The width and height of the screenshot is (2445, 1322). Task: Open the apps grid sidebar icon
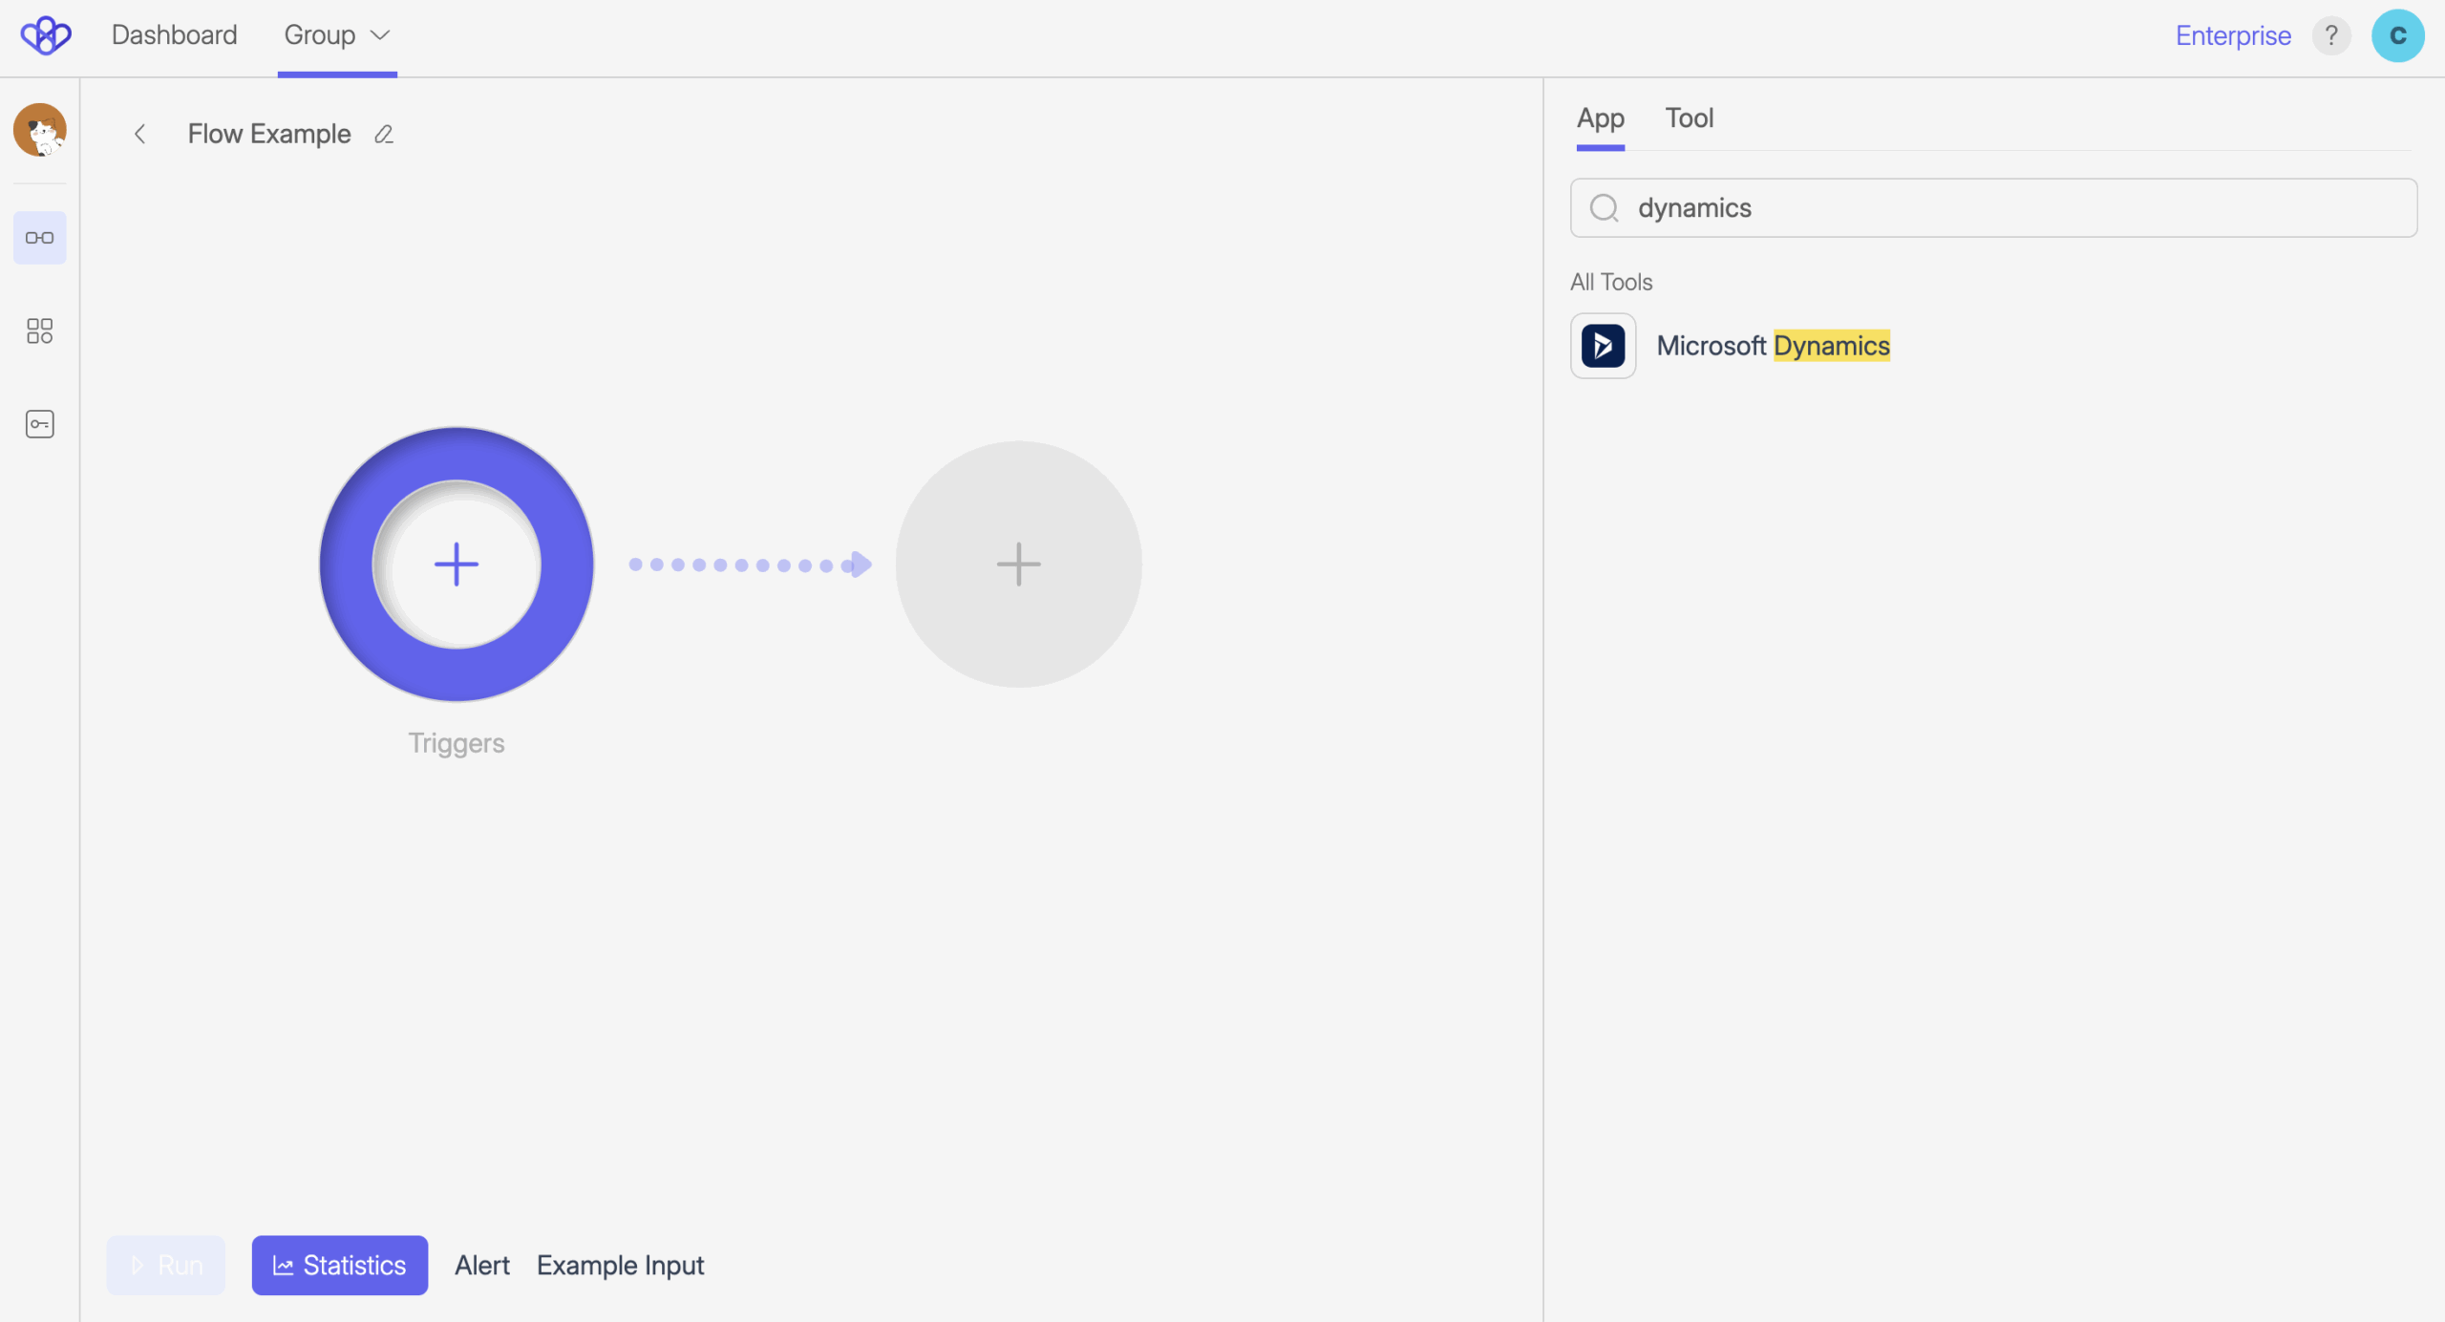tap(39, 330)
